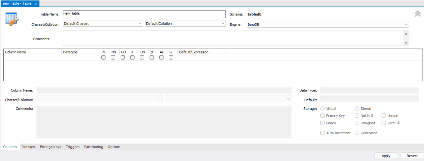Toggle the B column header checkbox
The width and height of the screenshot is (424, 161).
(x=132, y=58)
